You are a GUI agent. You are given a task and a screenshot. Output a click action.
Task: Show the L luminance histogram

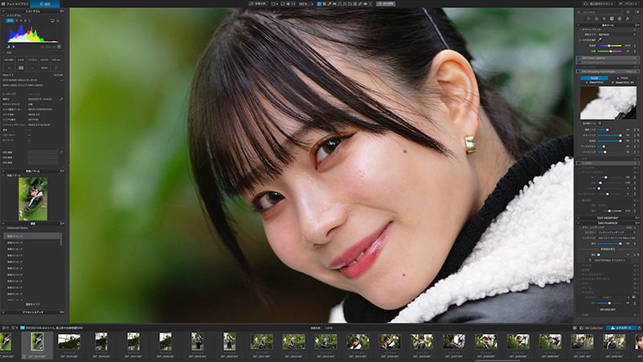pyautogui.click(x=30, y=21)
